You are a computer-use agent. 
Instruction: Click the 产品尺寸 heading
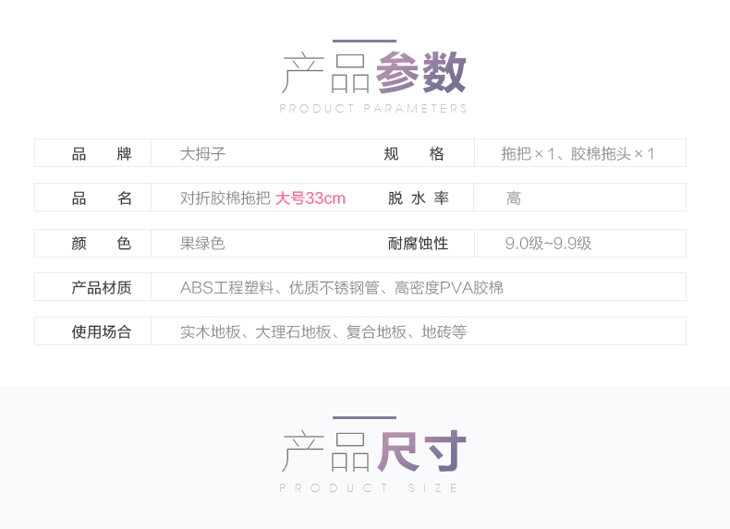click(x=374, y=451)
